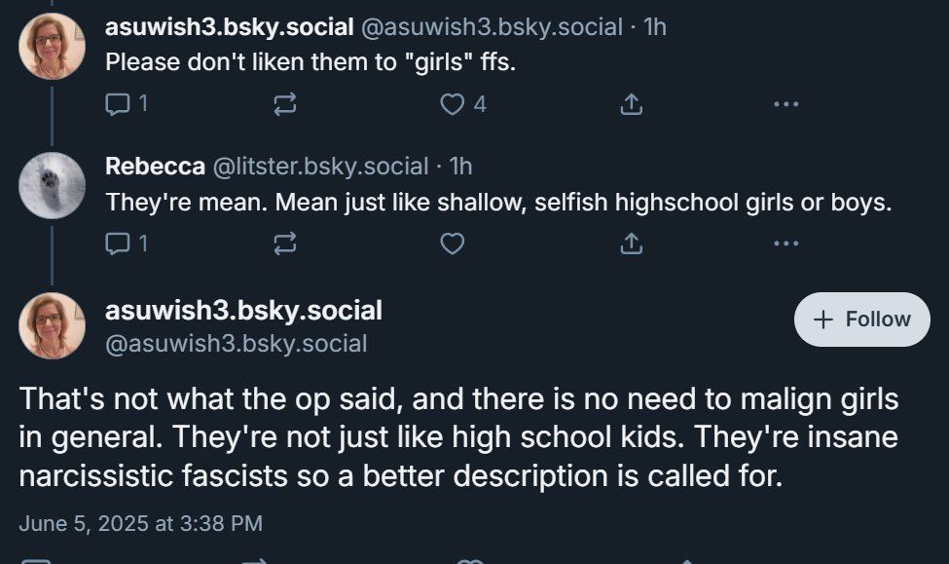Repost Rebecca's "They're mean" post
Screen dimensions: 949x564
[284, 244]
